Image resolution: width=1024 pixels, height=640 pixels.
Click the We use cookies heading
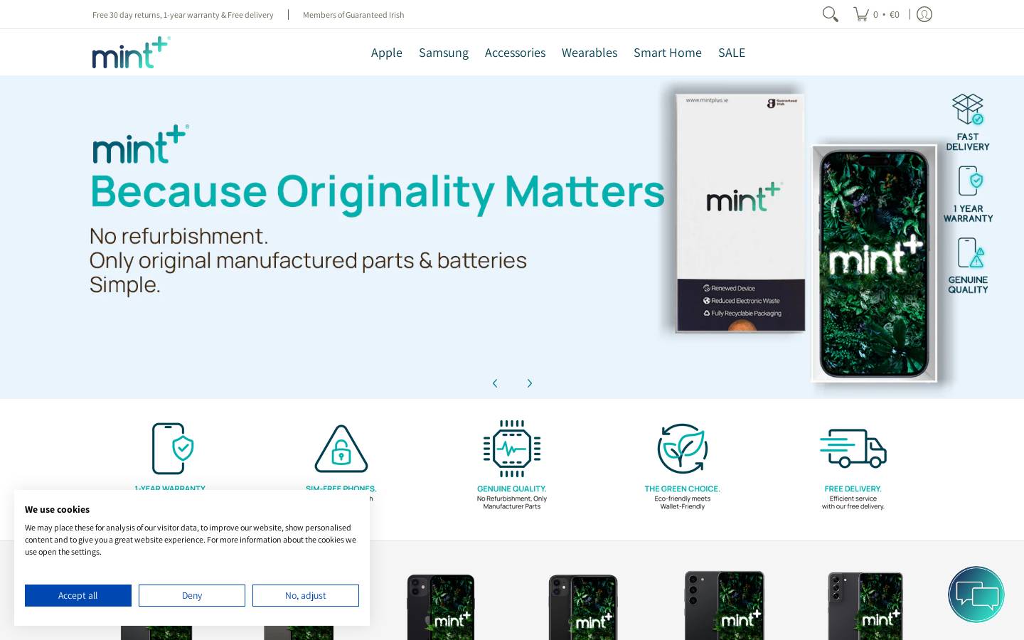[58, 509]
